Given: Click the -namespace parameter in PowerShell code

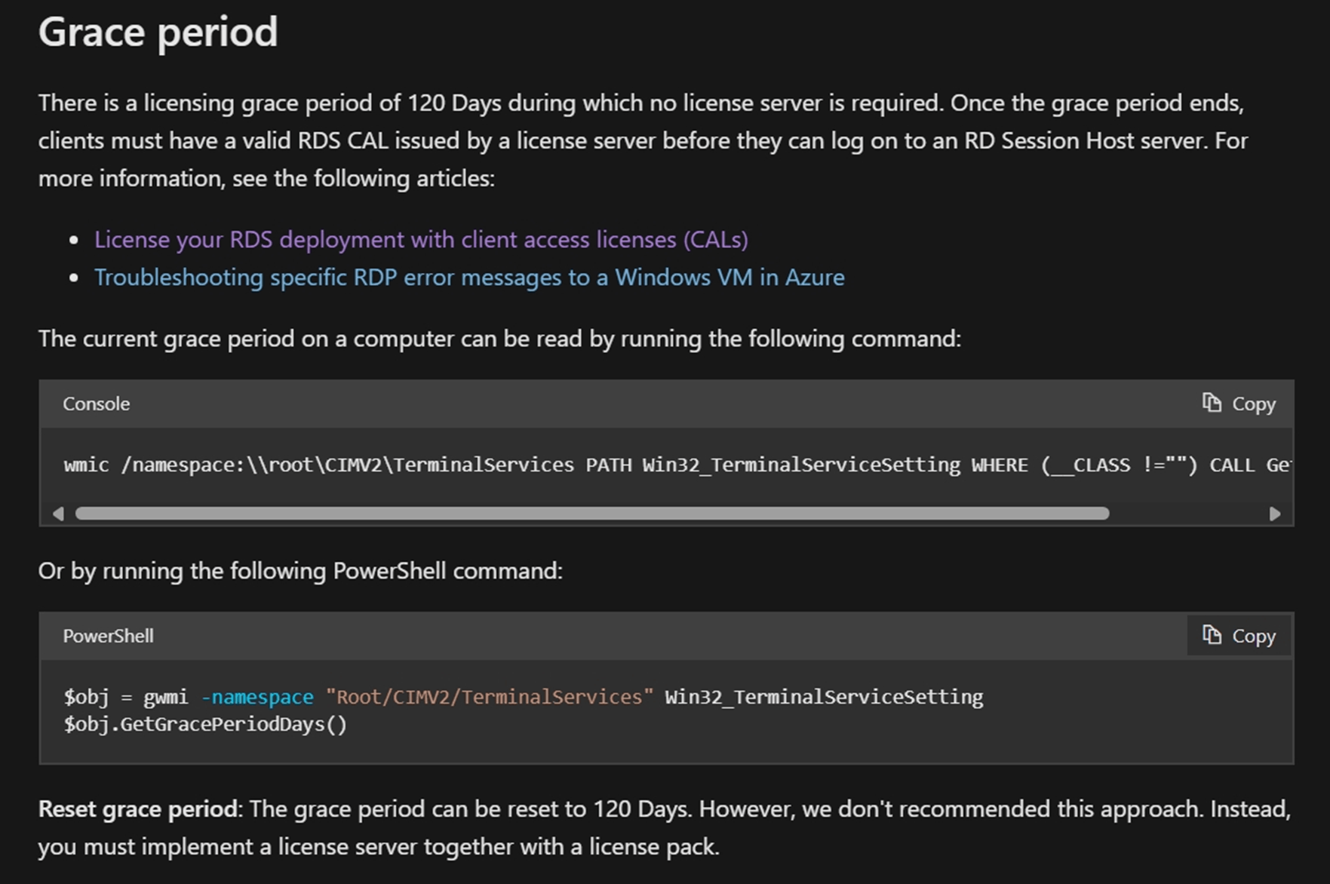Looking at the screenshot, I should coord(256,697).
